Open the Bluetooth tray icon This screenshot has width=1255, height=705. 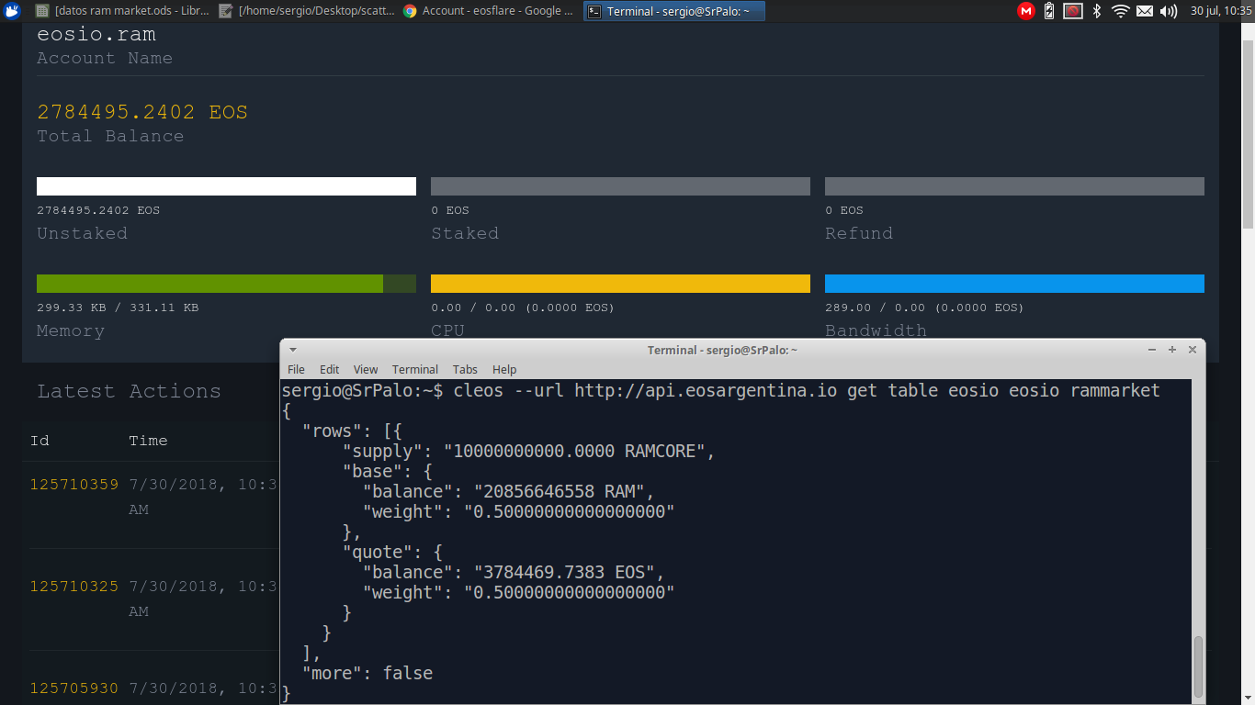tap(1096, 11)
